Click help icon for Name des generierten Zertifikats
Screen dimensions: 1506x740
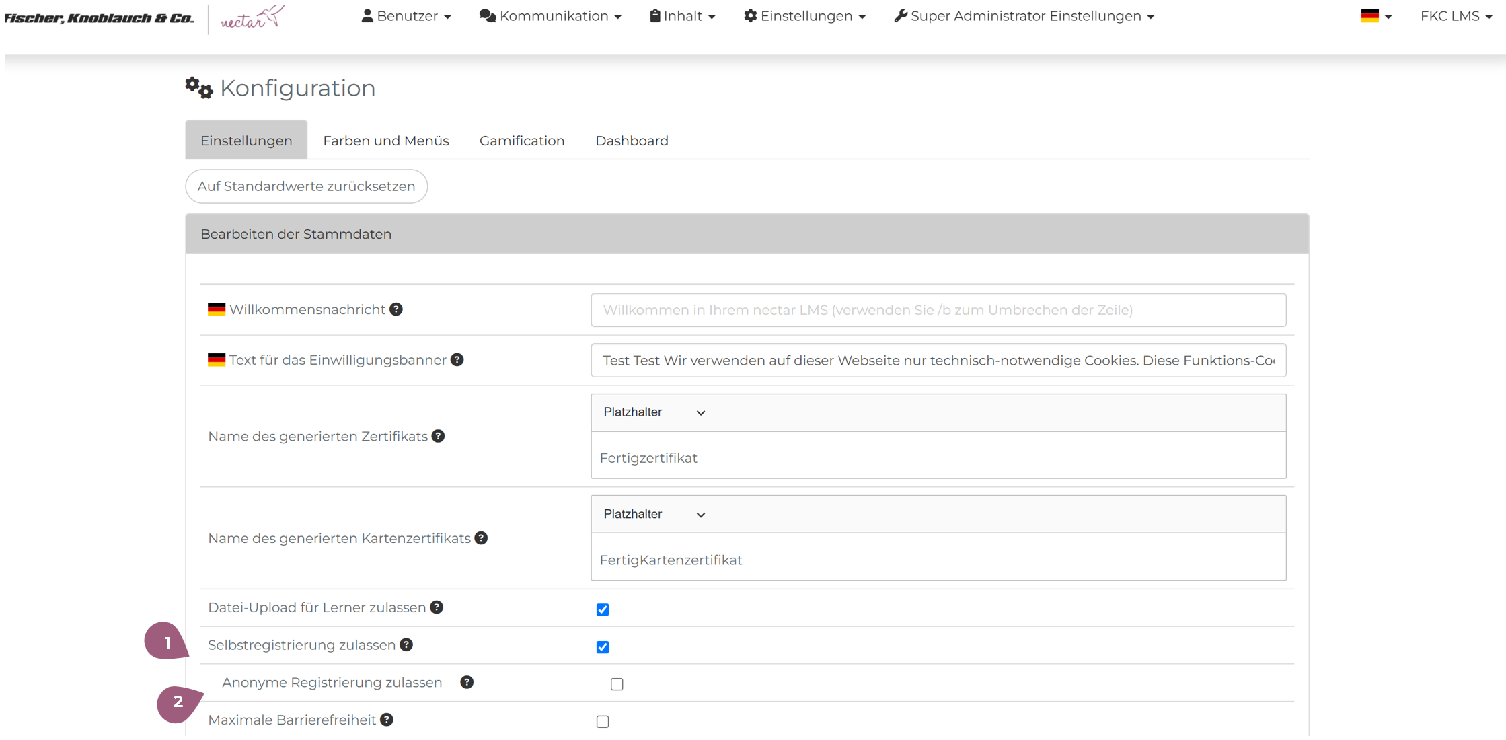click(x=439, y=436)
